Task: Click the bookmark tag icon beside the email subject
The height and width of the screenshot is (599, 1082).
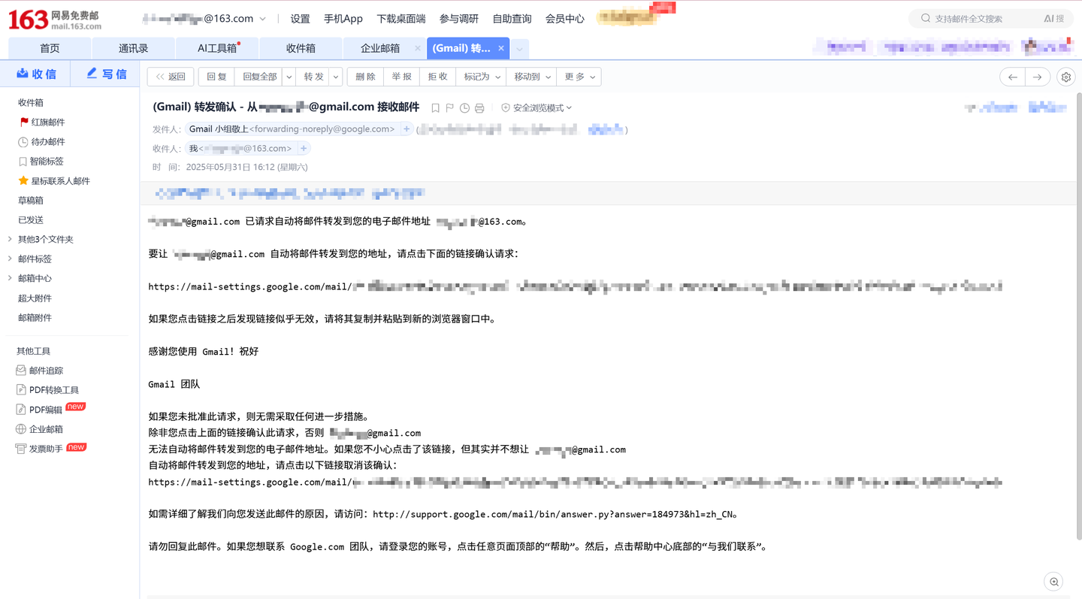Action: click(435, 108)
